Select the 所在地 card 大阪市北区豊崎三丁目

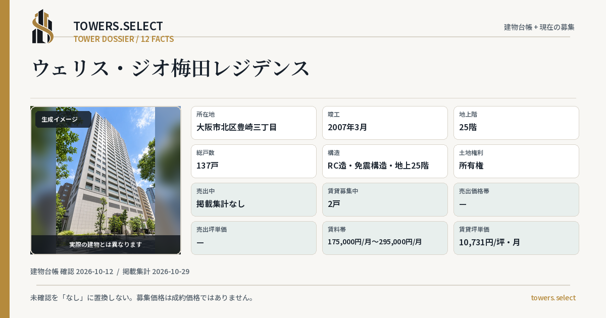point(254,123)
